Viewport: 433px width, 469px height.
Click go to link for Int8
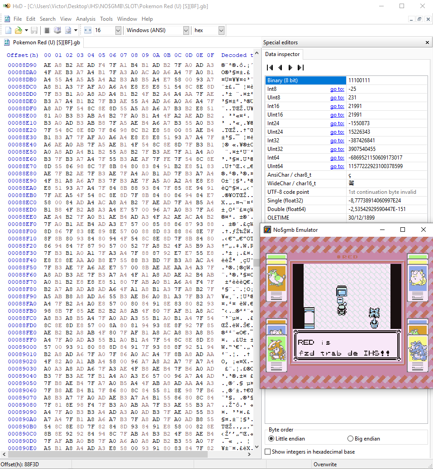[337, 89]
